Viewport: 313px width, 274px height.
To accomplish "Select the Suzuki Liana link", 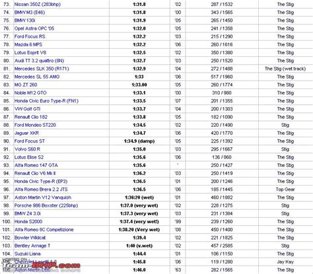I will (27, 254).
